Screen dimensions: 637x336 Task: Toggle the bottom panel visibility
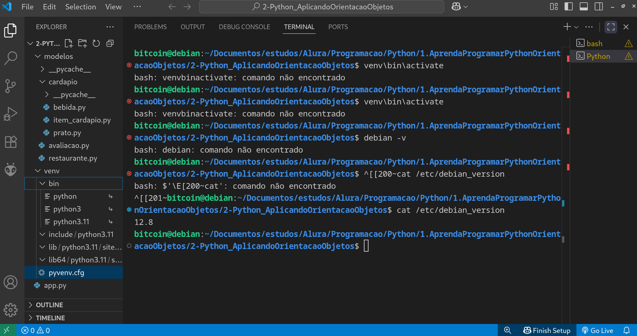tap(583, 7)
